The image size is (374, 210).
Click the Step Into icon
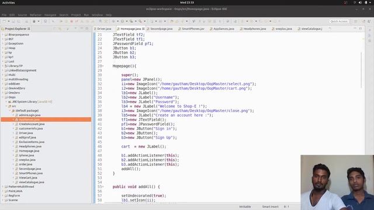pyautogui.click(x=82, y=21)
